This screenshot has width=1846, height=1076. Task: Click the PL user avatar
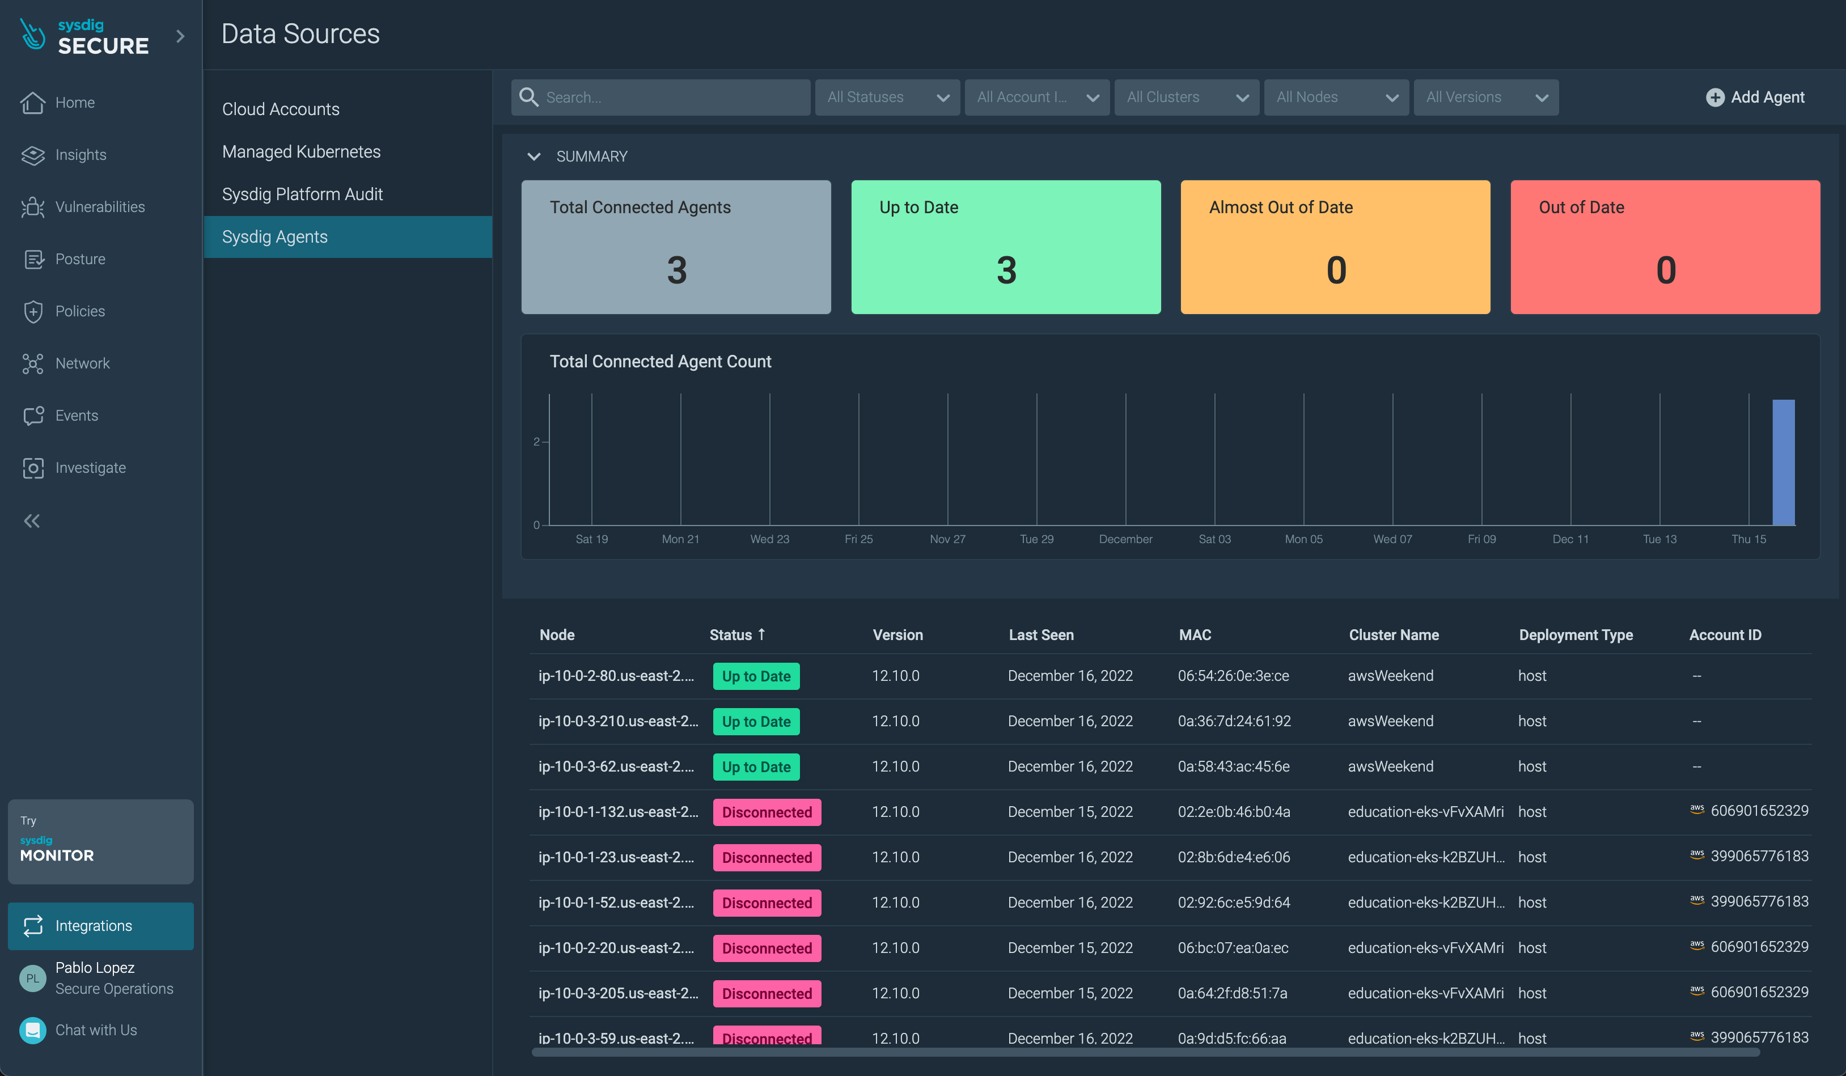pyautogui.click(x=32, y=978)
